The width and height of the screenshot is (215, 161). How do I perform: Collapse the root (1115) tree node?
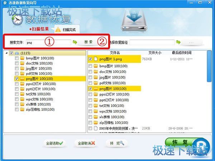[6, 53]
